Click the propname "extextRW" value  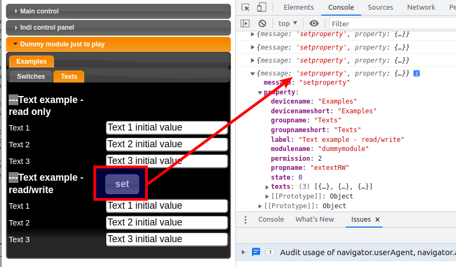pyautogui.click(x=330, y=168)
